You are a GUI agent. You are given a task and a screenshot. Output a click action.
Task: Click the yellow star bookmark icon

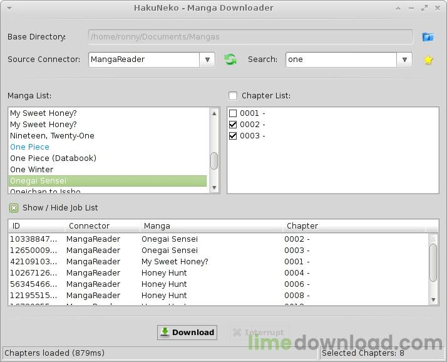coord(428,60)
